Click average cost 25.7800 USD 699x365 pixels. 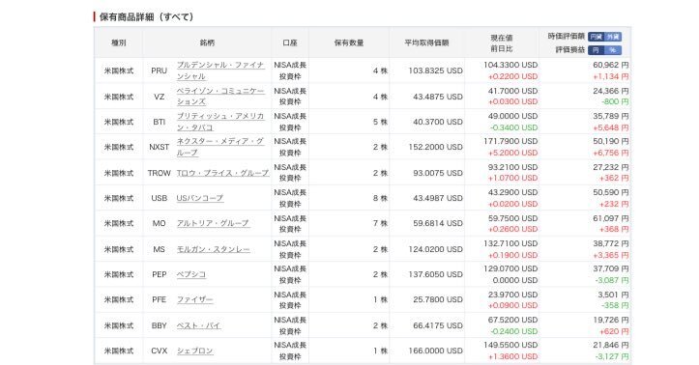(437, 299)
